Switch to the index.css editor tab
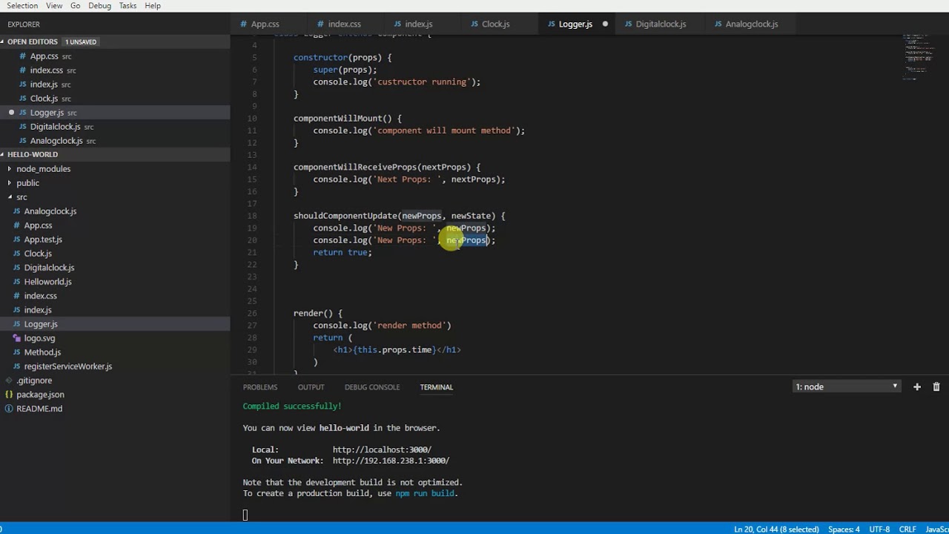 [x=344, y=24]
